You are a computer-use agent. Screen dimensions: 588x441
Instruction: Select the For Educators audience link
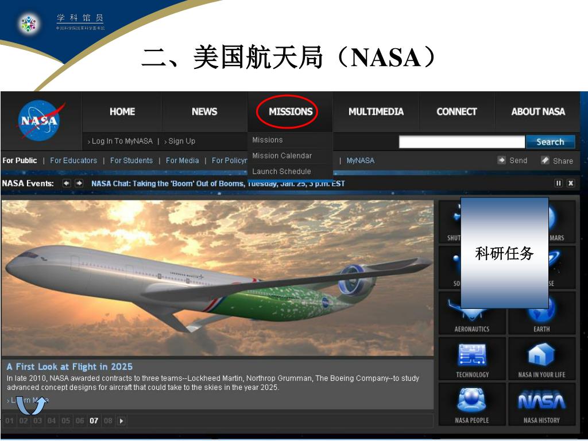pyautogui.click(x=73, y=161)
